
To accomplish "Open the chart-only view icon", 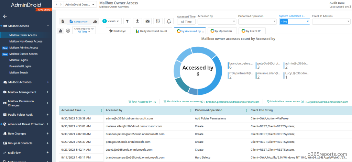I will click(x=96, y=22).
